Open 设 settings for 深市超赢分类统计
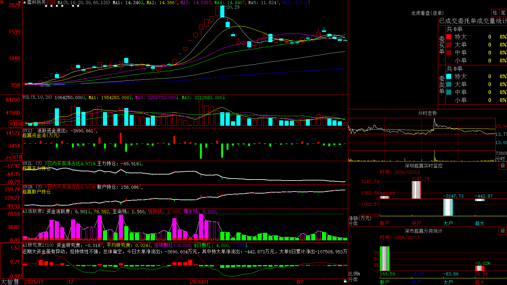Viewport: 507px width, 285px height. point(503,231)
